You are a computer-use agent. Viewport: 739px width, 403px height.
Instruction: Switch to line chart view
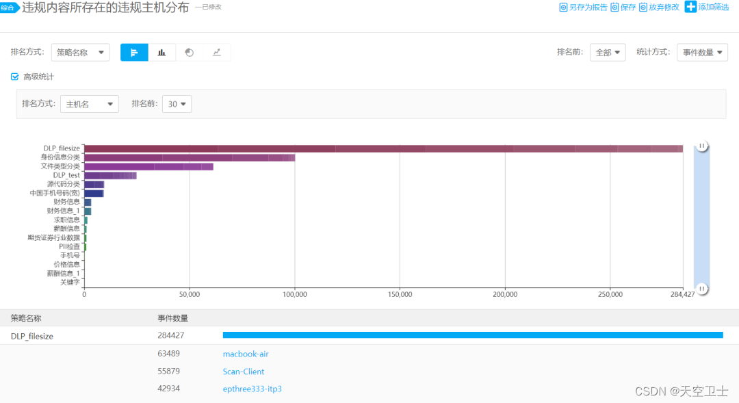pos(216,52)
